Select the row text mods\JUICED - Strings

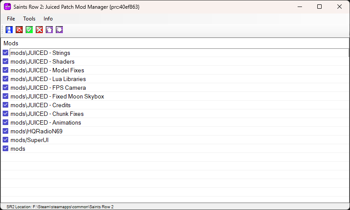[40, 53]
